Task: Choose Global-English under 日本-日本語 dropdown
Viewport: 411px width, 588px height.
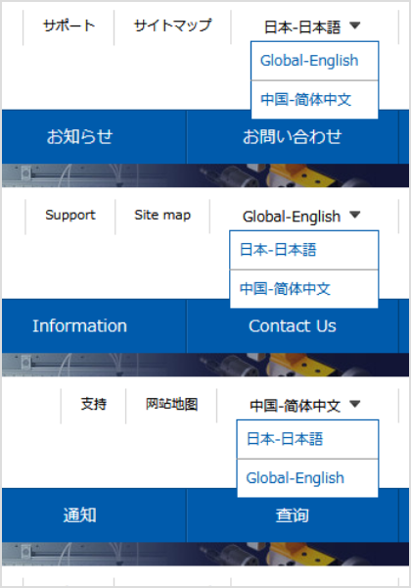Action: tap(314, 61)
